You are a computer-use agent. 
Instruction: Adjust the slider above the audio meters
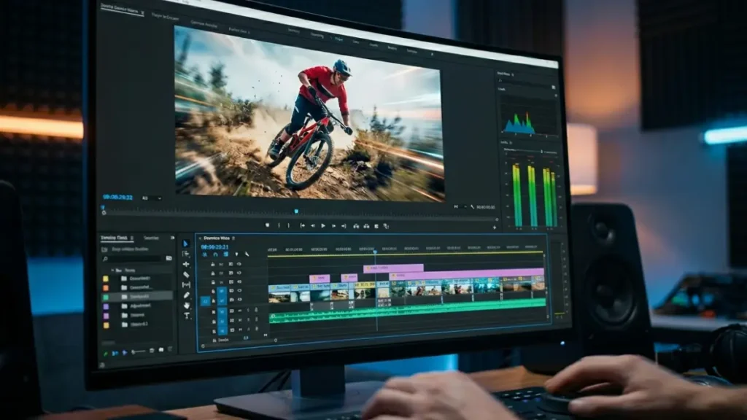(x=542, y=152)
